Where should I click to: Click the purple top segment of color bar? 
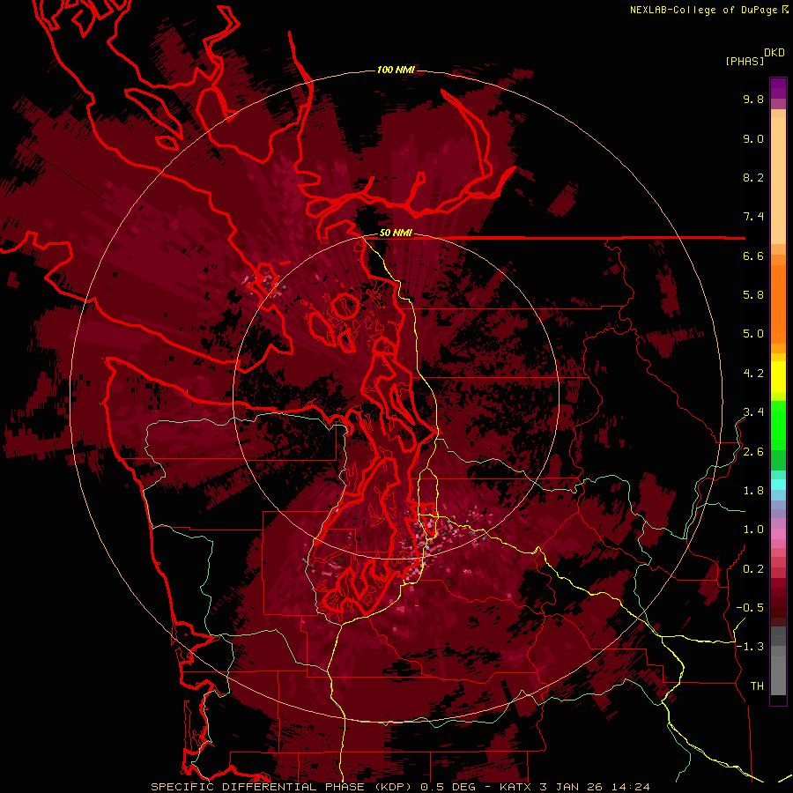778,88
